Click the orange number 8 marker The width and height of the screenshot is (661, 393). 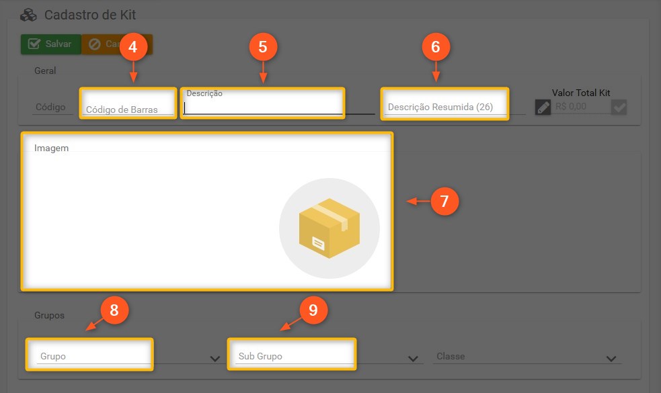[x=114, y=310]
